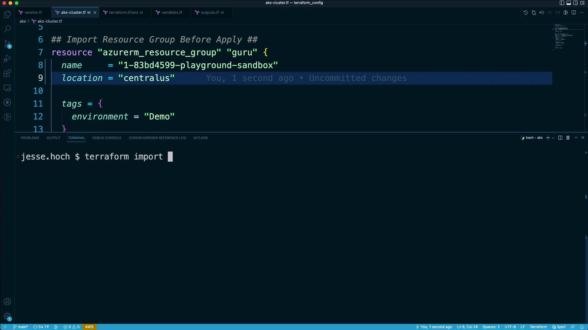
Task: Switch to terraform.tfvars tab
Action: click(x=123, y=13)
